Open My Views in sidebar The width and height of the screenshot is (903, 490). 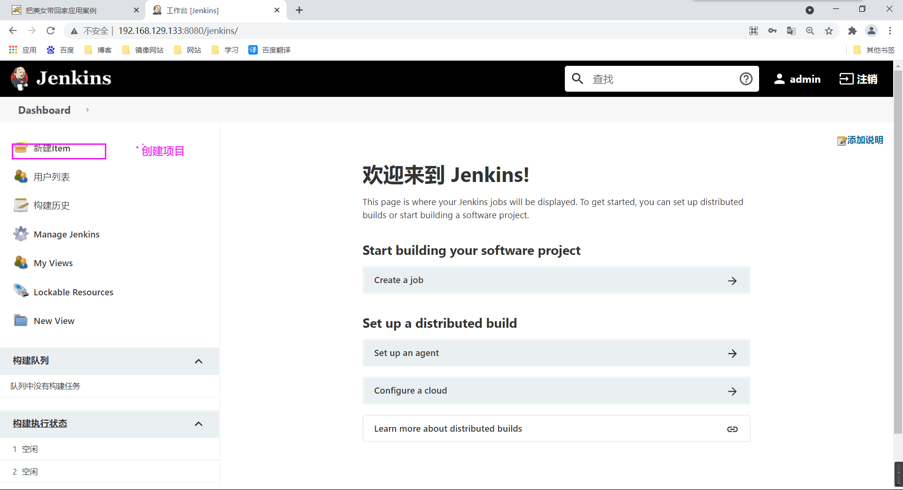pos(53,263)
